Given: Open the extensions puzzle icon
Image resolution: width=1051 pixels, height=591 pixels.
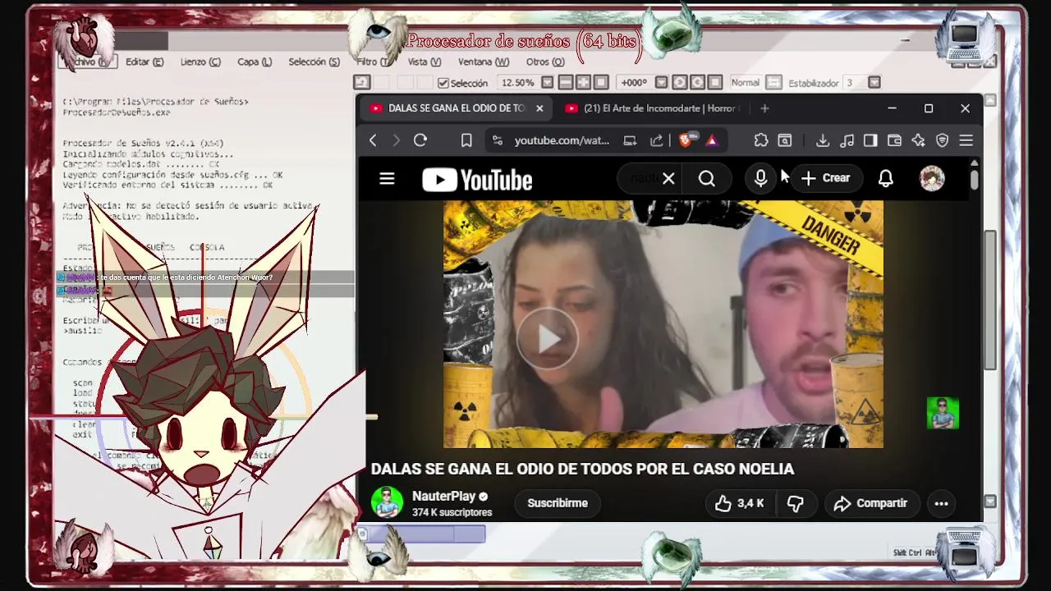Looking at the screenshot, I should (x=761, y=140).
